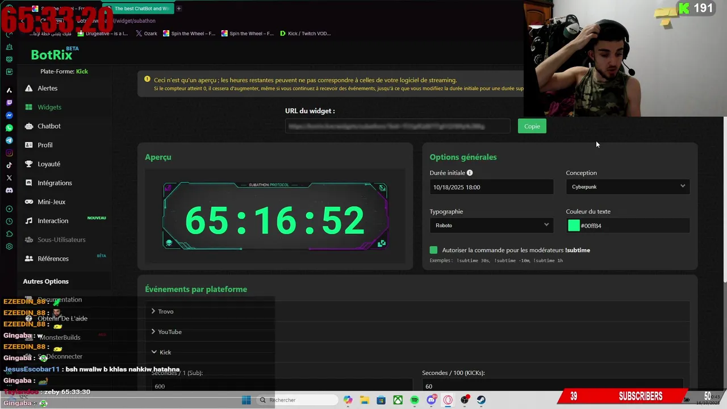
Task: Open the Alertes section icon
Action: click(28, 88)
